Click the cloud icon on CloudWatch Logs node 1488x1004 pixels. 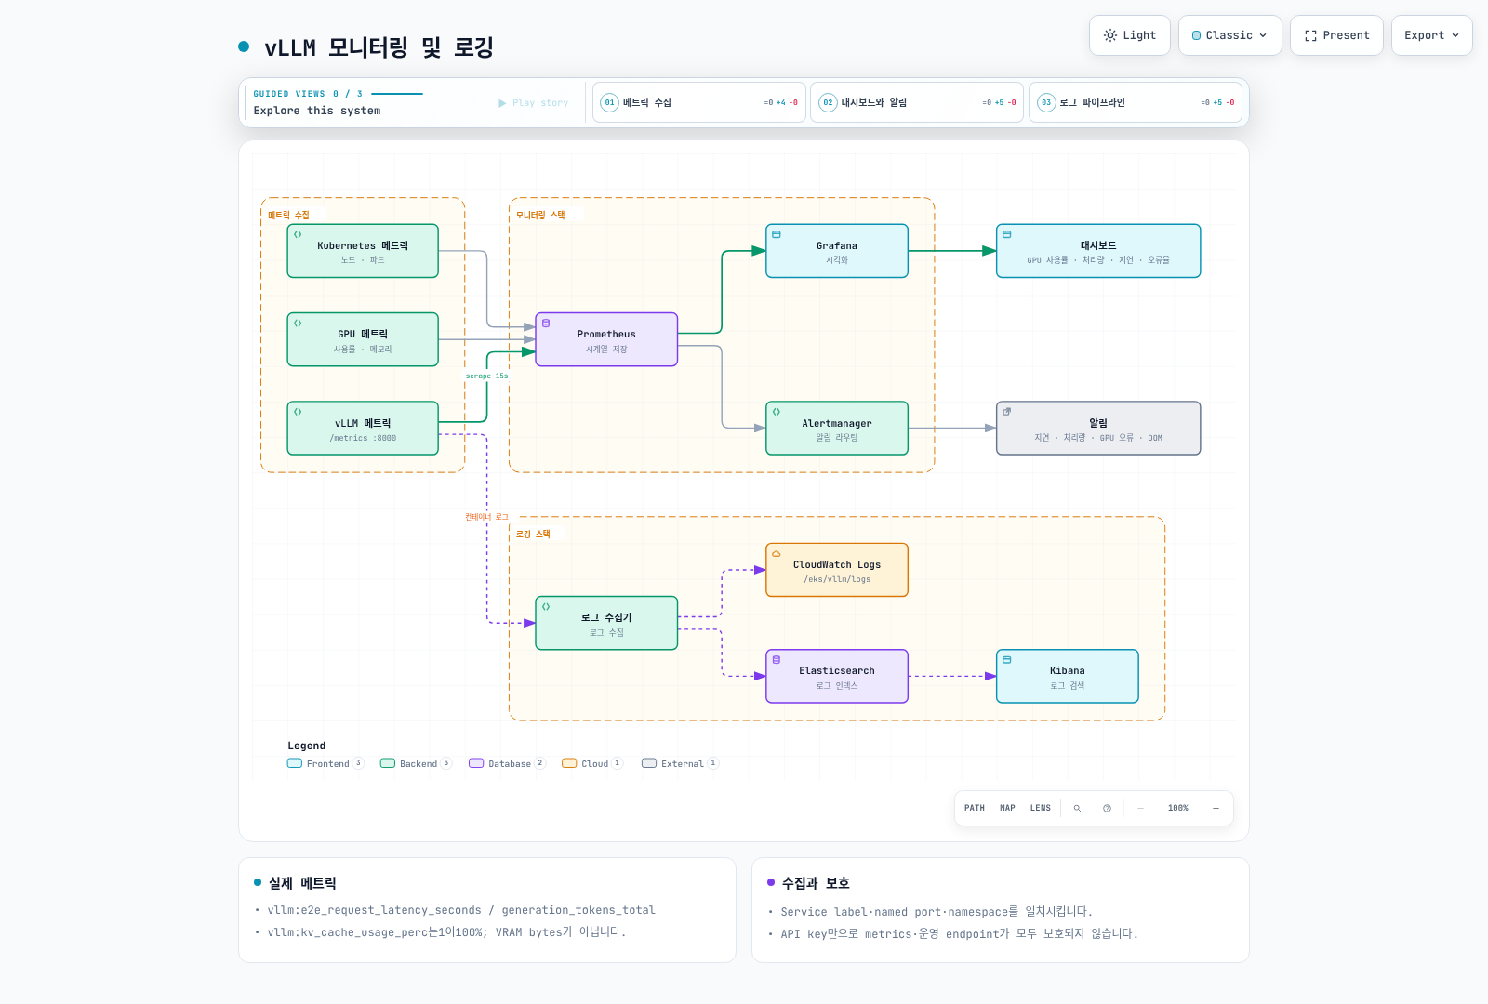pyautogui.click(x=777, y=554)
